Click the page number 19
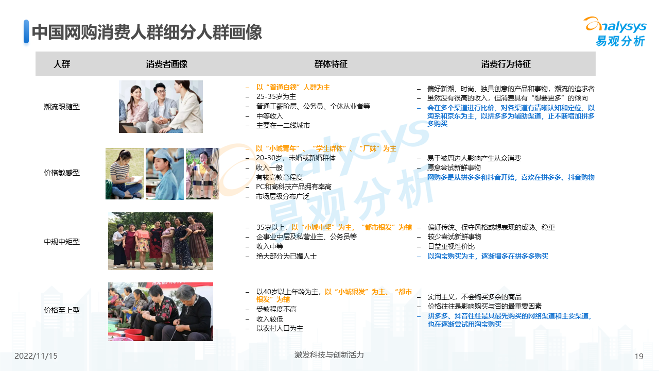The height and width of the screenshot is (371, 659). pyautogui.click(x=639, y=356)
